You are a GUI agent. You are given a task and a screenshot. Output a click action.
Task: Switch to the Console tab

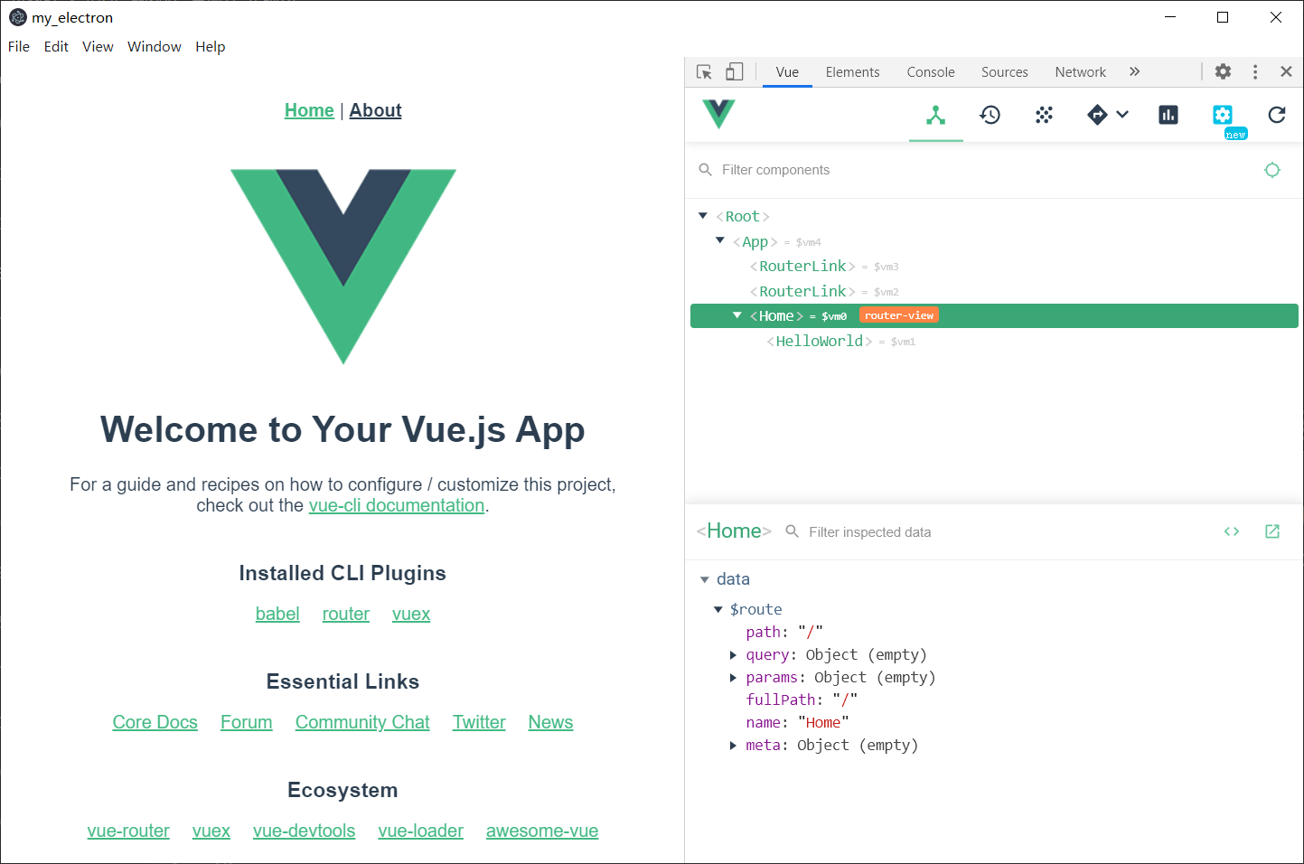[931, 72]
